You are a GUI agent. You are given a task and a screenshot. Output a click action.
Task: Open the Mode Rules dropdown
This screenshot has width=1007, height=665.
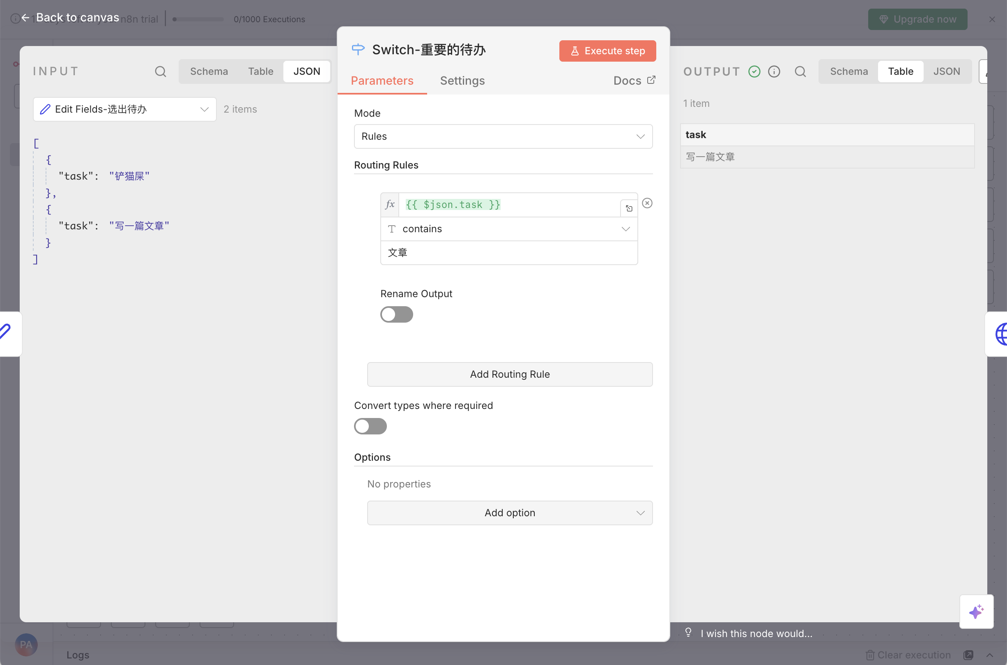[x=503, y=136]
